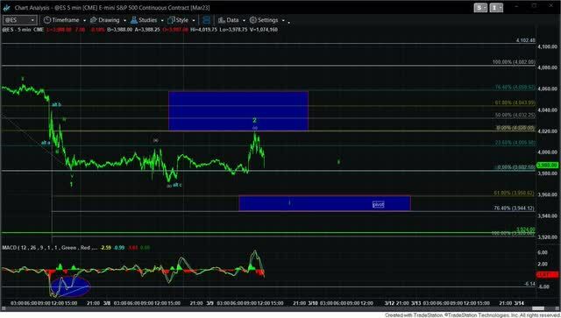Click the Studies flask icon

pyautogui.click(x=134, y=20)
